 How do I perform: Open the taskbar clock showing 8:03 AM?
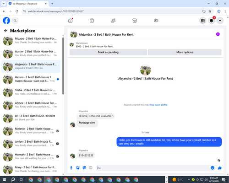click(214, 180)
